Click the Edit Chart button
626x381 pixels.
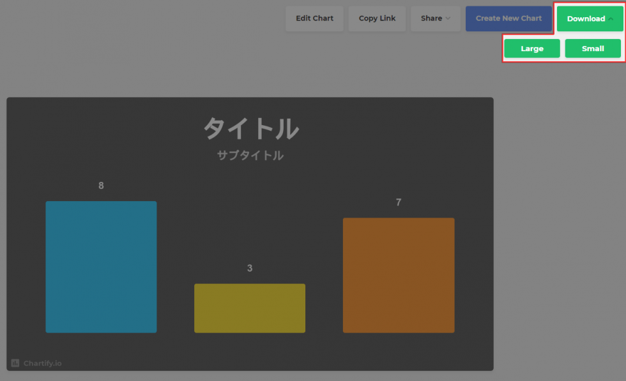tap(314, 19)
